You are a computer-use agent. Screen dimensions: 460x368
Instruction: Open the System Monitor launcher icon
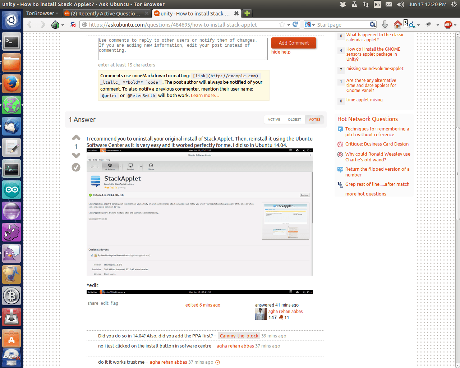11,169
